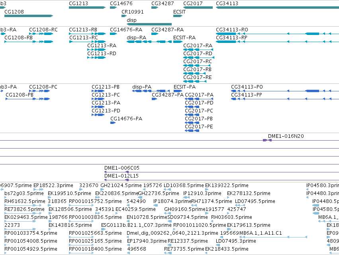
Task: Select EST RE73735.5prime
Action: [x=184, y=249]
